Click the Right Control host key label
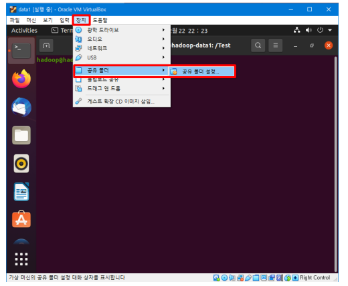The width and height of the screenshot is (348, 286). (x=315, y=278)
